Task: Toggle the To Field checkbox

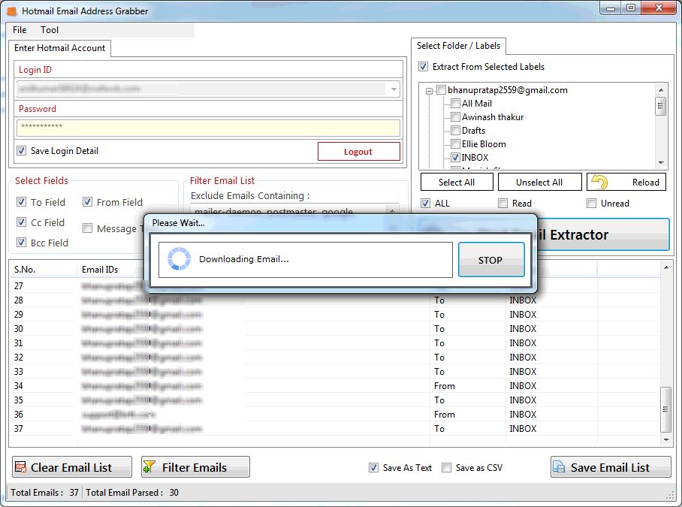Action: coord(21,202)
